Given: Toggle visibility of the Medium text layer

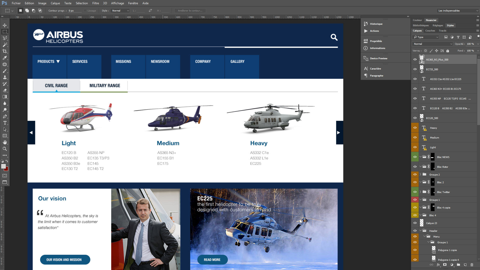Looking at the screenshot, I should [415, 137].
